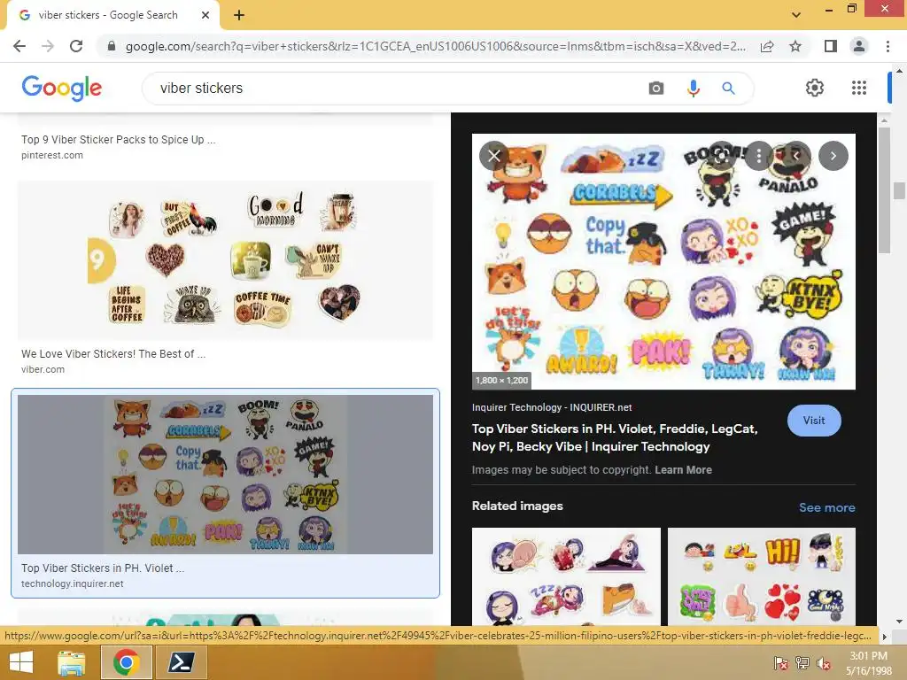907x680 pixels.
Task: Open Top Viber Stickers in PH title link
Action: click(x=615, y=437)
